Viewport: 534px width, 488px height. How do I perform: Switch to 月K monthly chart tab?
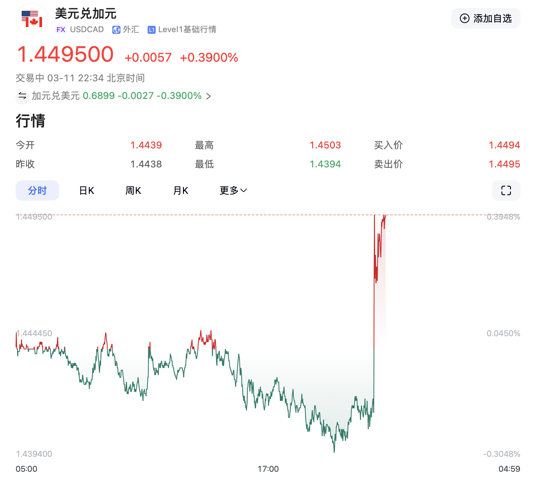180,190
